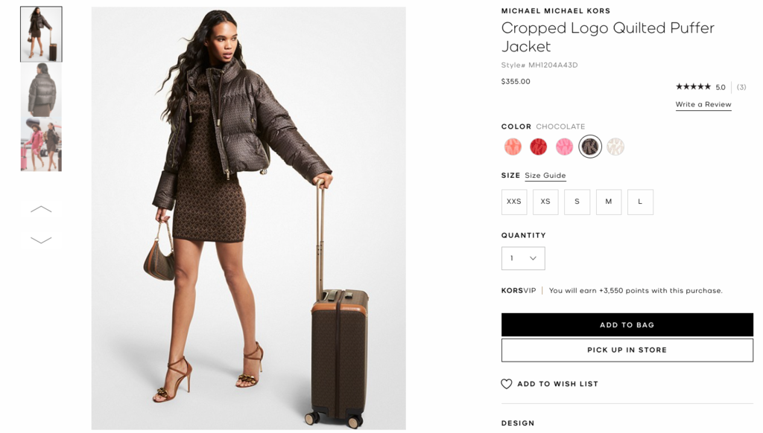Open the quantity dropdown

tap(523, 259)
